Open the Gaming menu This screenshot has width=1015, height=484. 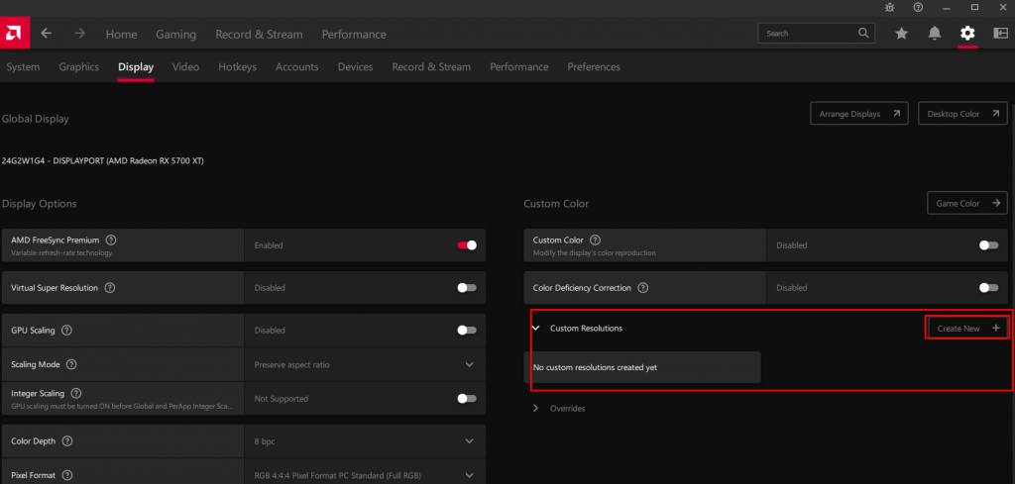click(175, 34)
